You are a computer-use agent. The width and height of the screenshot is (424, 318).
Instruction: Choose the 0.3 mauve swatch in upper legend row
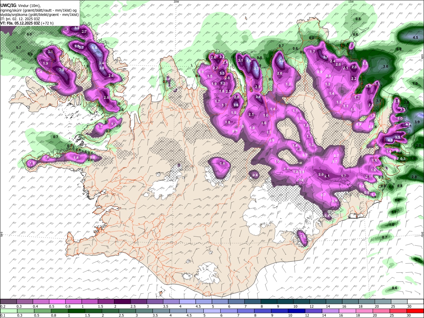click(x=25, y=302)
